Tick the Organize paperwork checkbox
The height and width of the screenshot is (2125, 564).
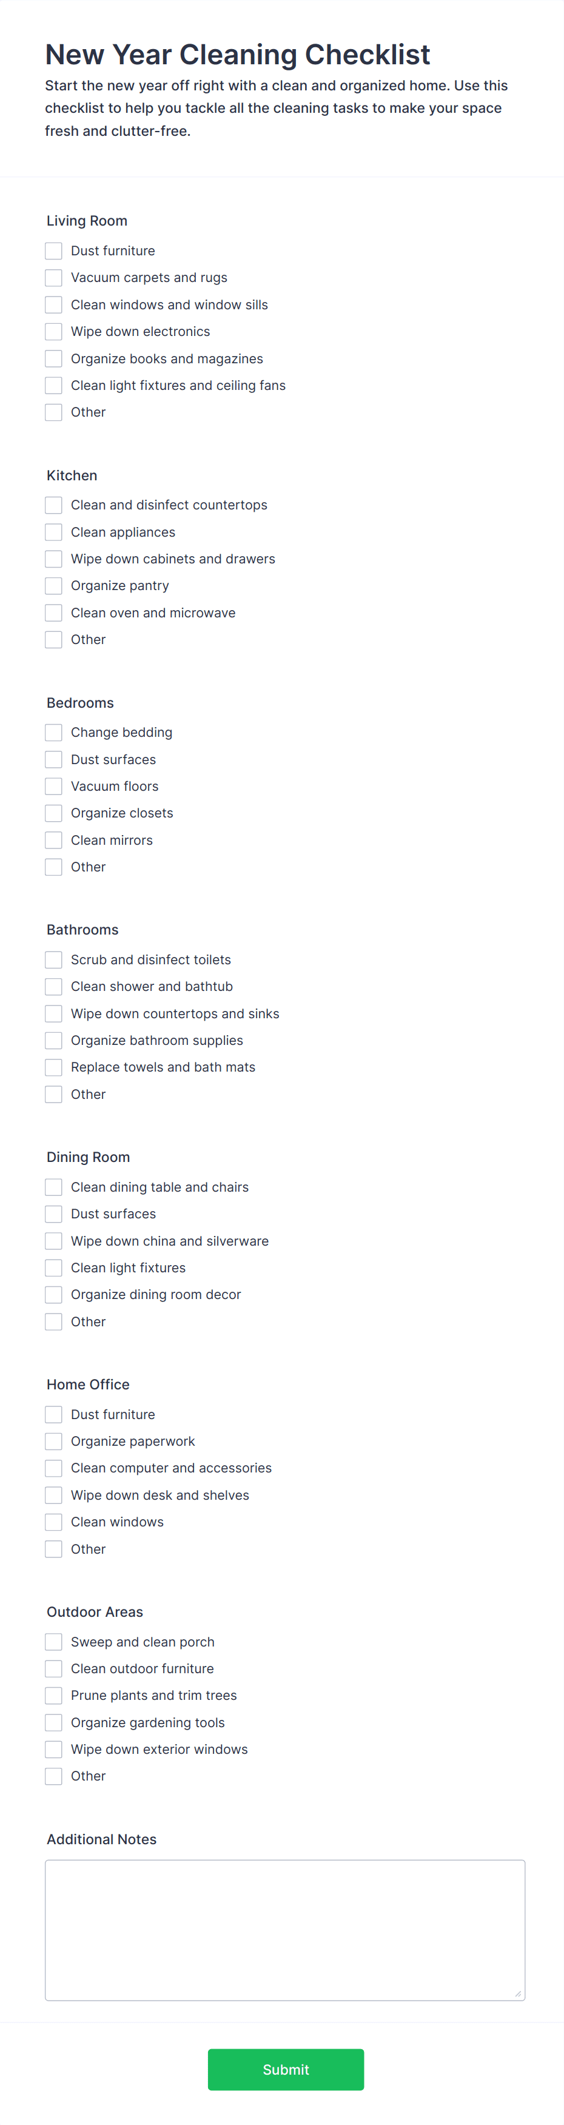click(x=53, y=1441)
